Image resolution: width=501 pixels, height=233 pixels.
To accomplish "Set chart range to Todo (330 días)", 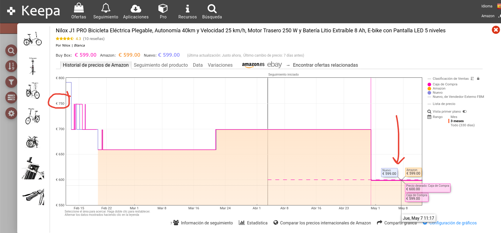I will coord(462,125).
